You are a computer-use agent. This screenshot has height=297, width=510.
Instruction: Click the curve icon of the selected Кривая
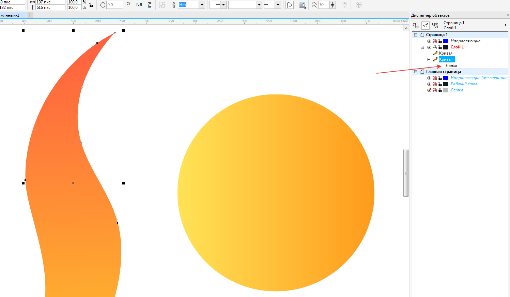coord(435,59)
